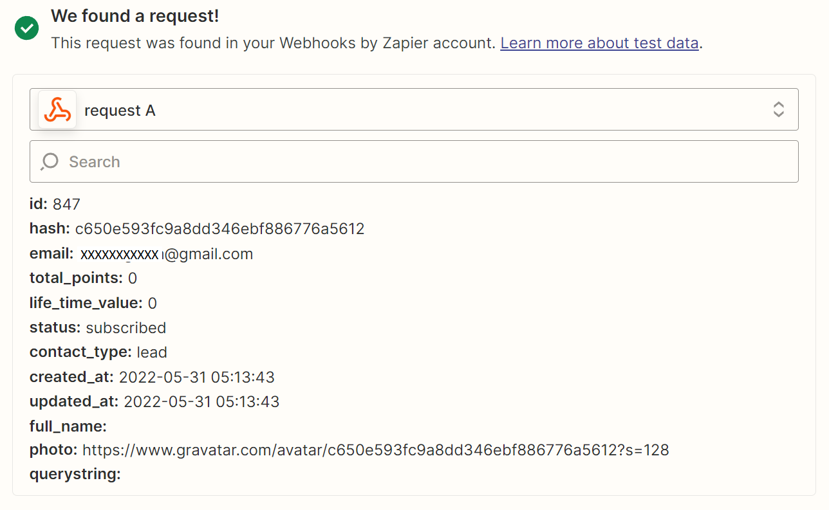Click the total_points field
Screen dimensions: 829x510
[84, 278]
